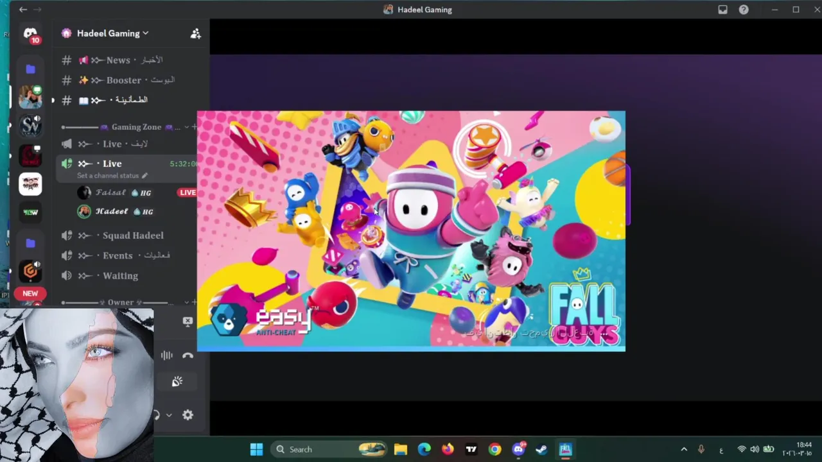This screenshot has width=822, height=462.
Task: Click the stop screen share icon
Action: pyautogui.click(x=188, y=321)
